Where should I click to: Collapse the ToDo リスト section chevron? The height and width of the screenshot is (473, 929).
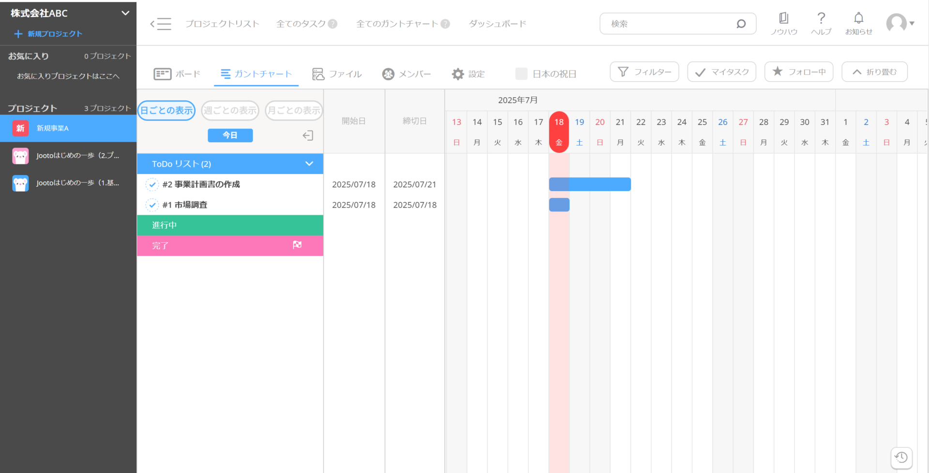309,164
